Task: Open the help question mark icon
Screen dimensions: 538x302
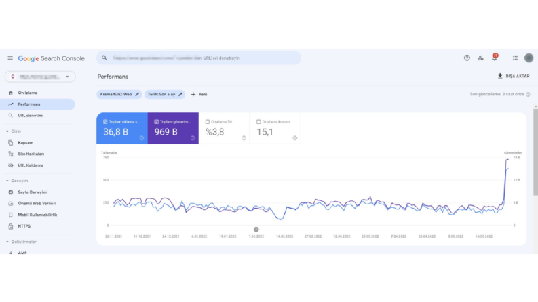Action: 467,58
